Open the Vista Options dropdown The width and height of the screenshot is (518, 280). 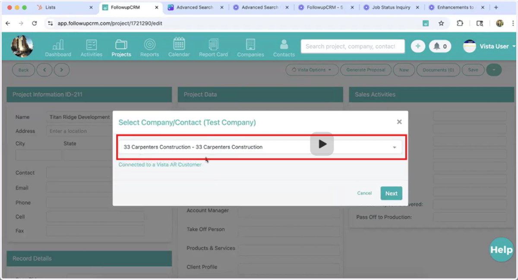[312, 70]
